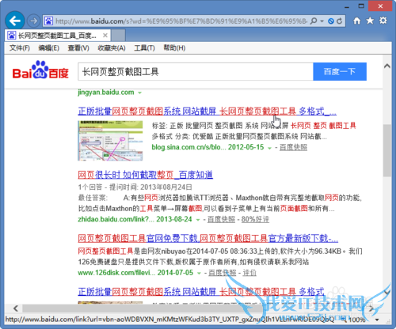Open first 正版批量网页整页截图系统 result link
This screenshot has height=329, width=396.
tap(208, 112)
